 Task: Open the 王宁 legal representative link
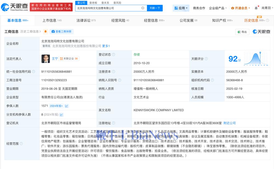(x=55, y=59)
